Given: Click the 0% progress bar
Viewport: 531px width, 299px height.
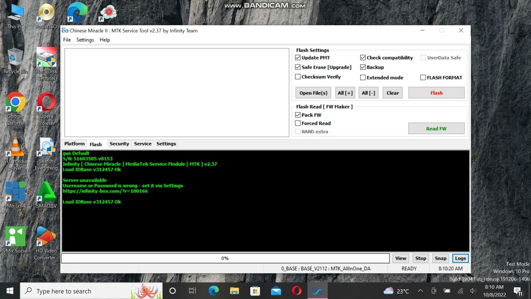Looking at the screenshot, I should coord(225,258).
